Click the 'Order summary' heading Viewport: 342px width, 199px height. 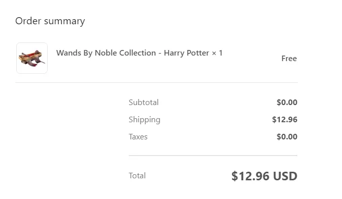click(50, 22)
